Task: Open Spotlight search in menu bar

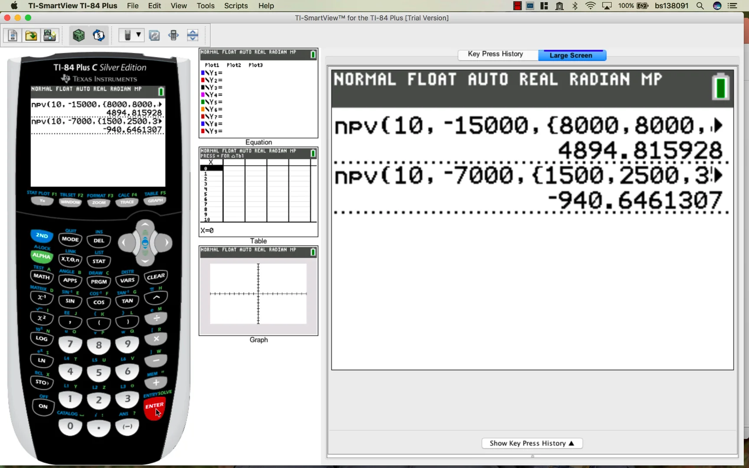Action: pos(700,6)
